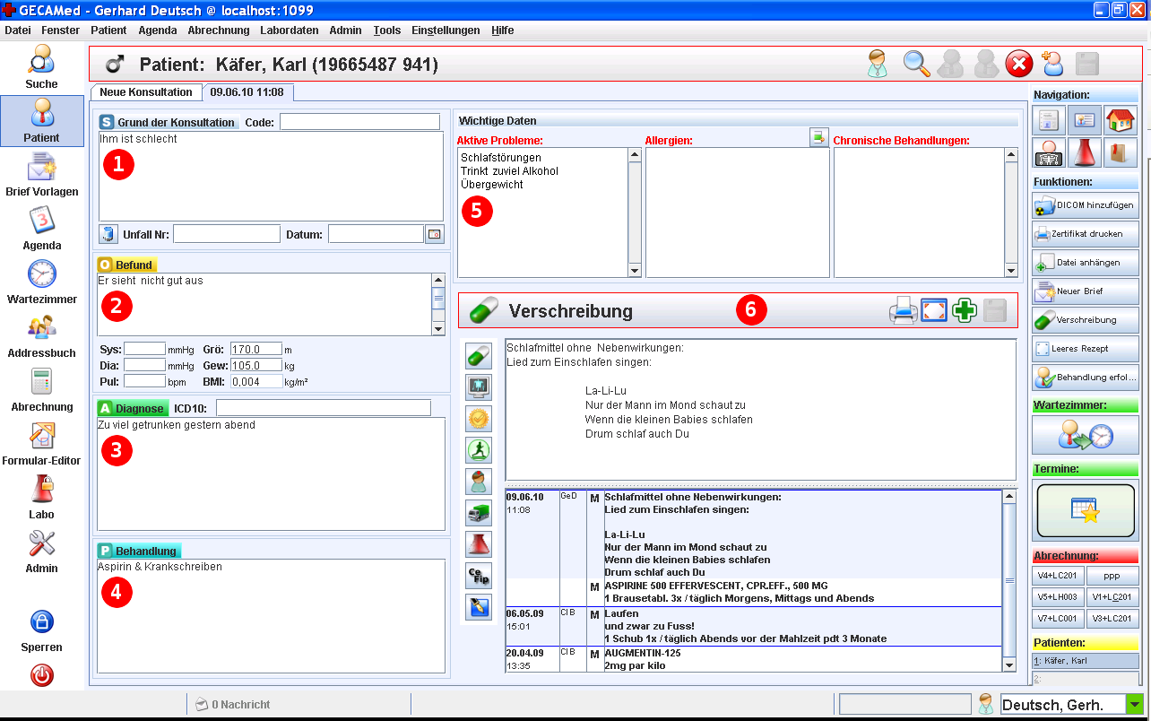This screenshot has height=721, width=1151.
Task: Click the printer icon in Verschreibung bar
Action: pyautogui.click(x=902, y=311)
